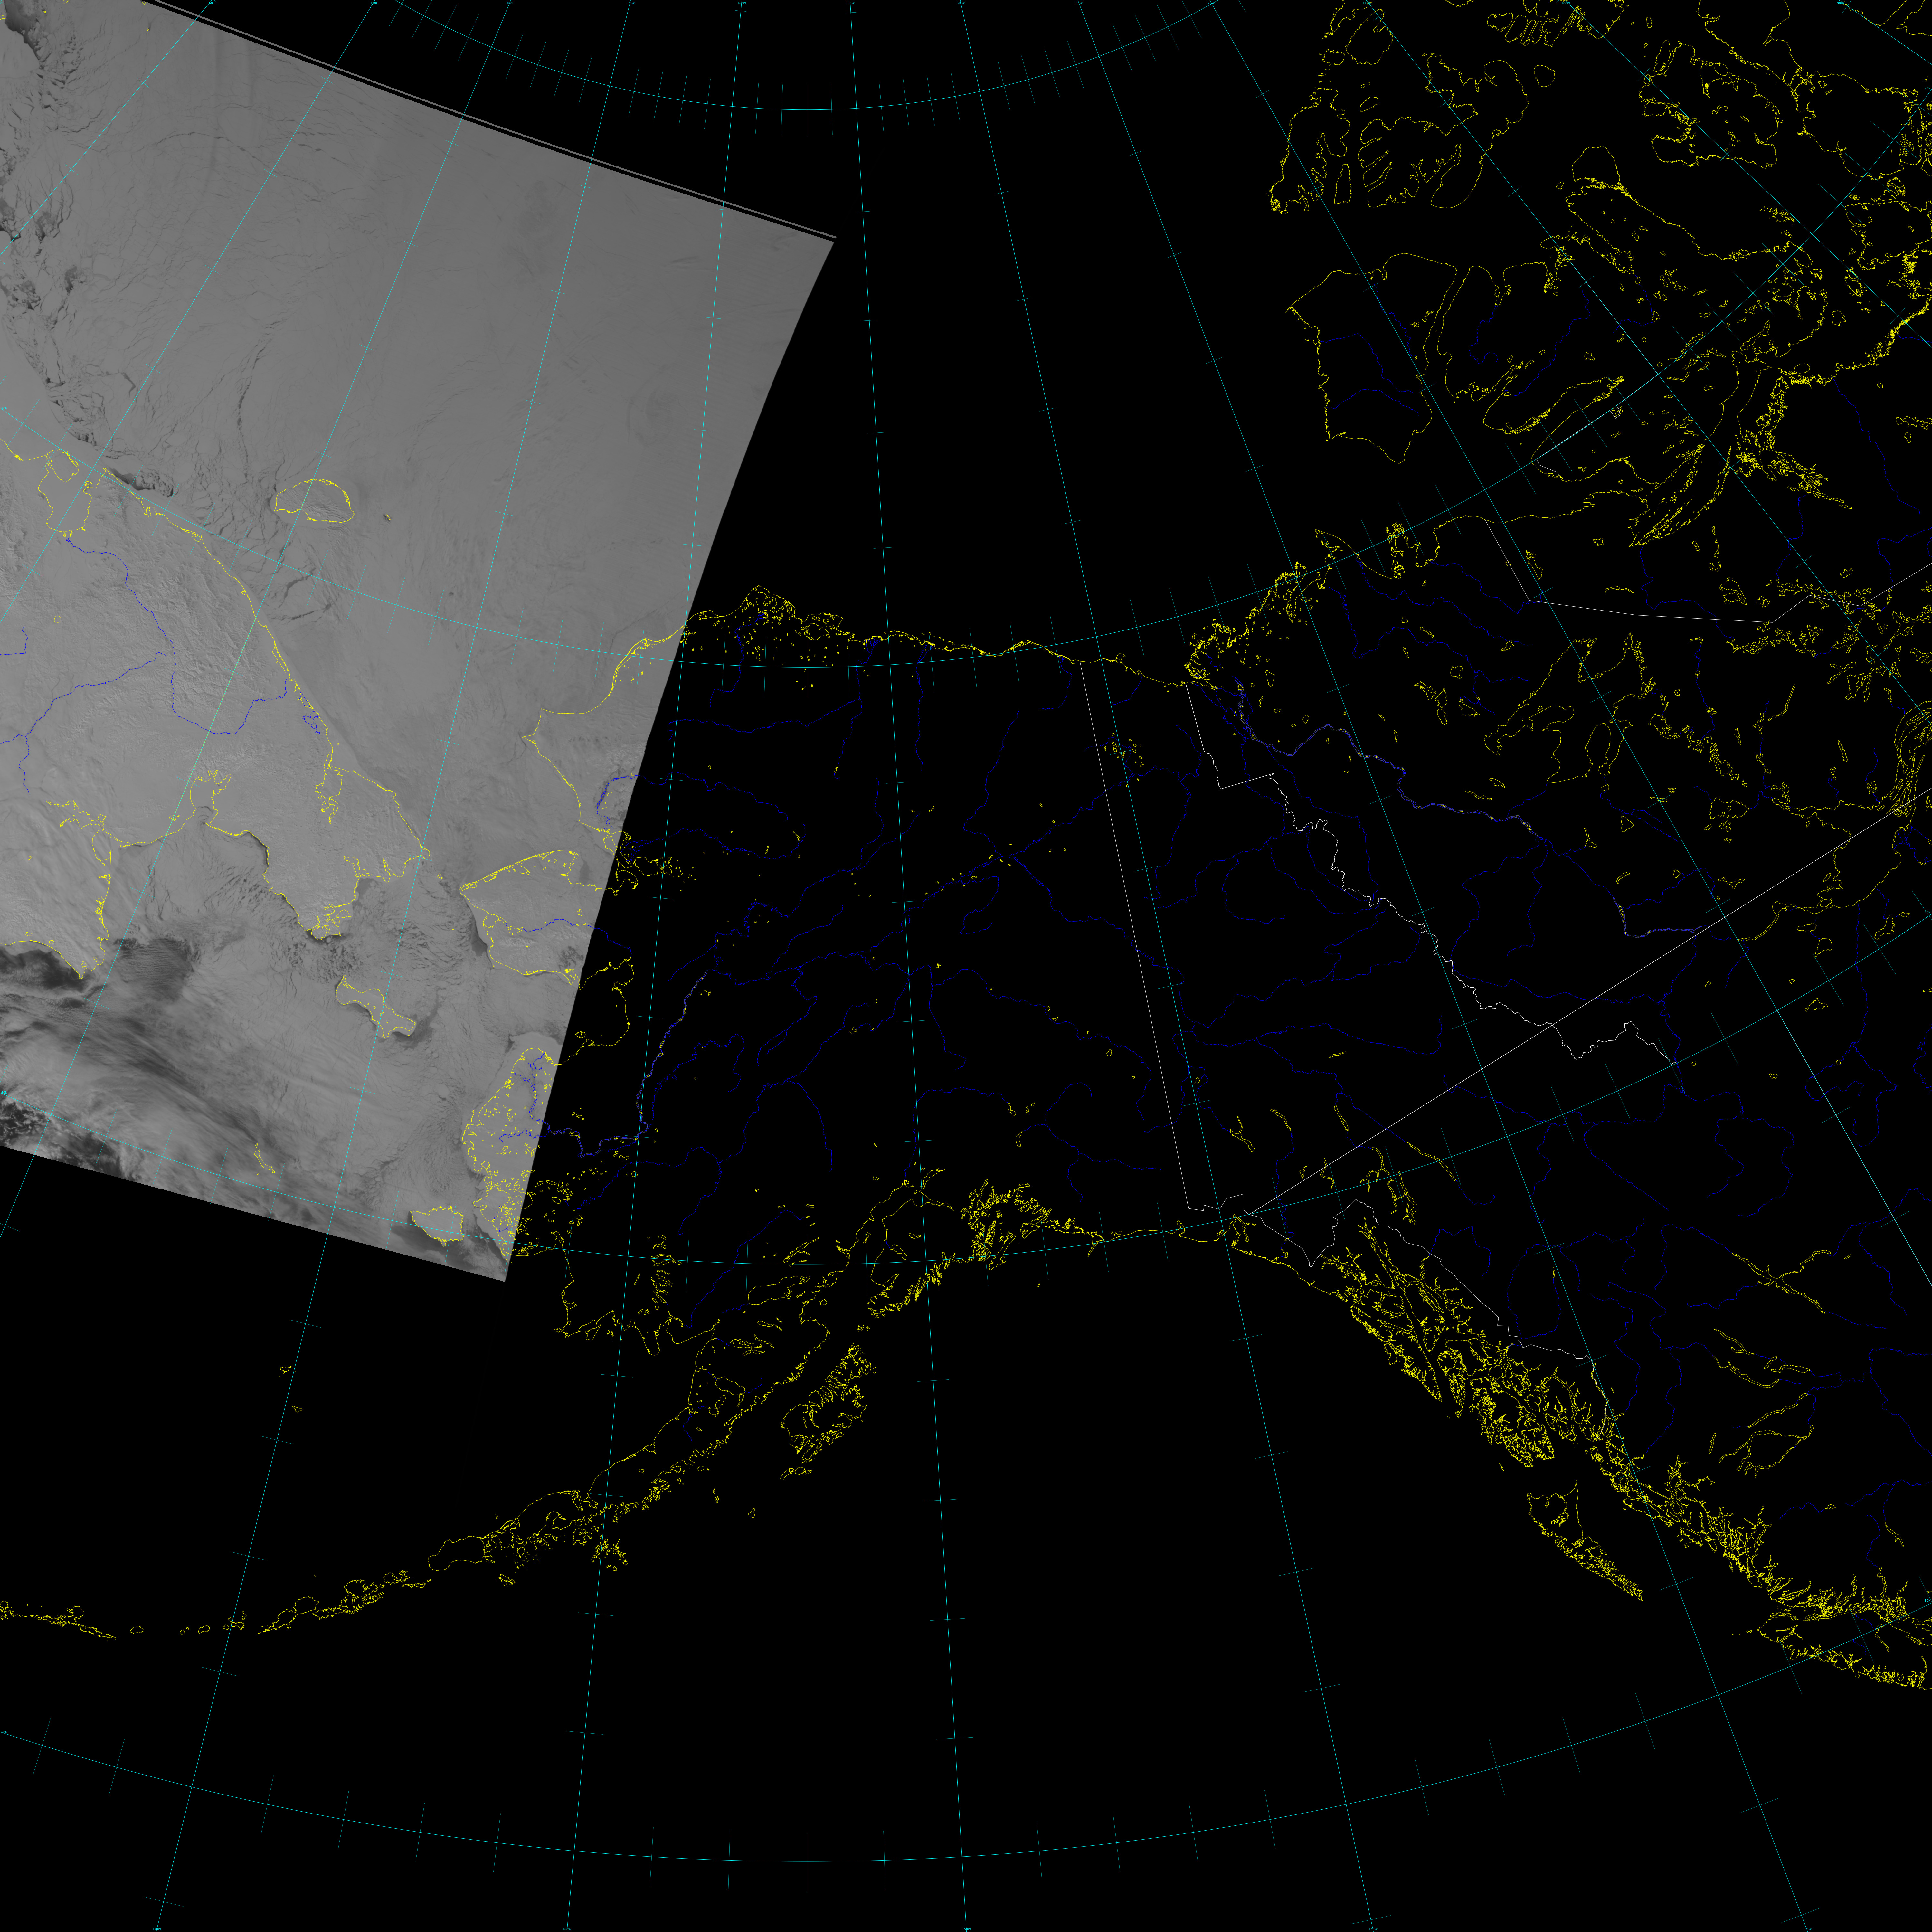Click the 140W longitude label at top

(960, 3)
